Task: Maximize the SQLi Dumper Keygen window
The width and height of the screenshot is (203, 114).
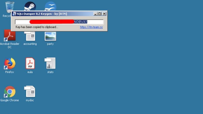Action: click(x=99, y=14)
